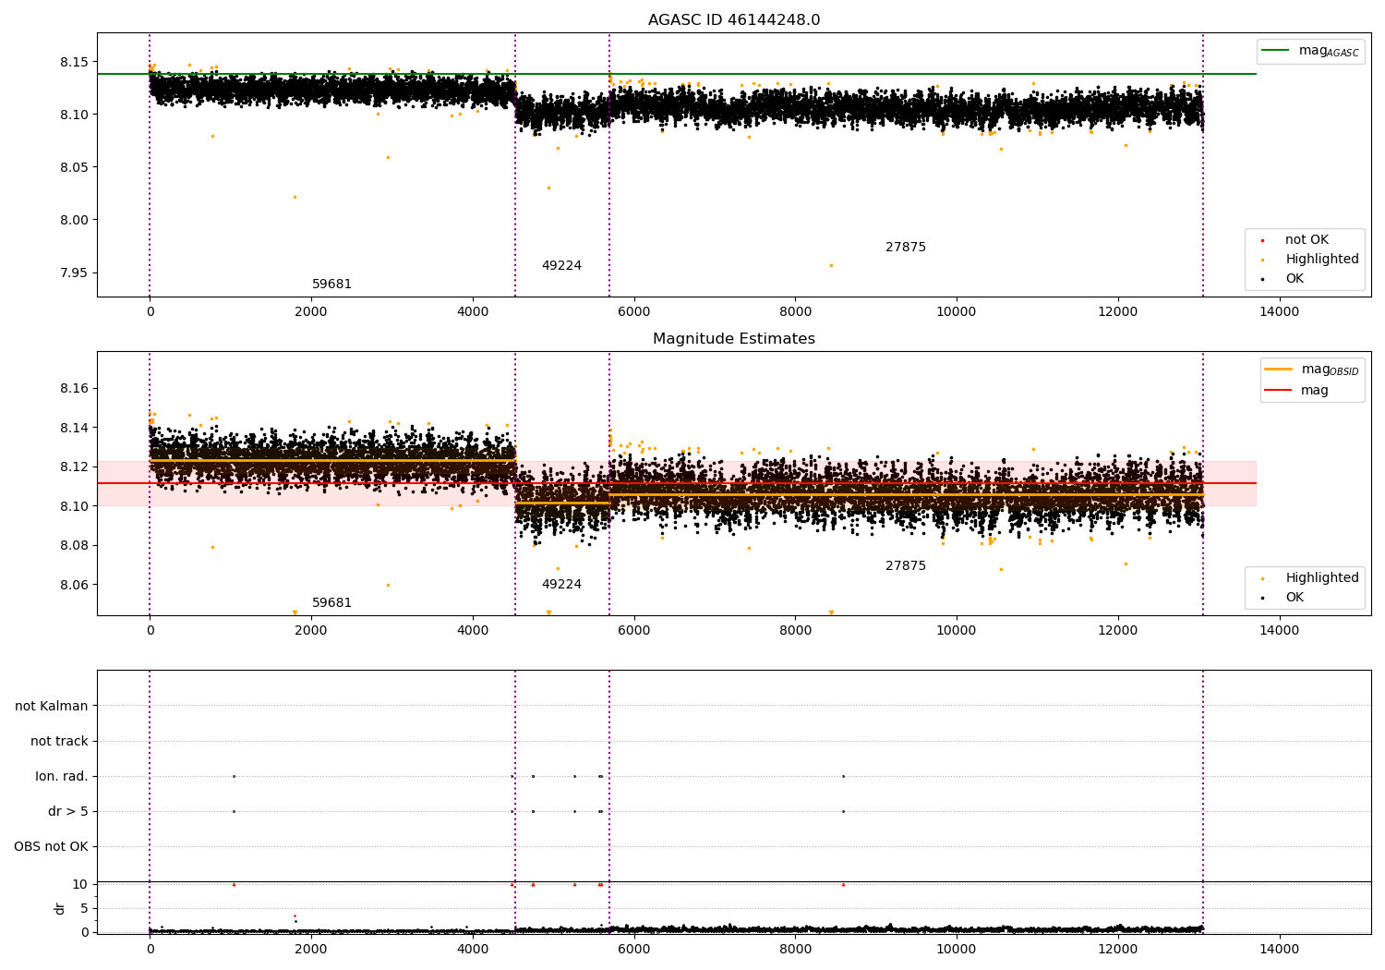Click the 8.15 y-axis tick label

pyautogui.click(x=74, y=62)
